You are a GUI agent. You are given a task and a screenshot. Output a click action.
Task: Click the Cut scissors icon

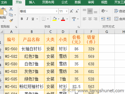pos(11,9)
